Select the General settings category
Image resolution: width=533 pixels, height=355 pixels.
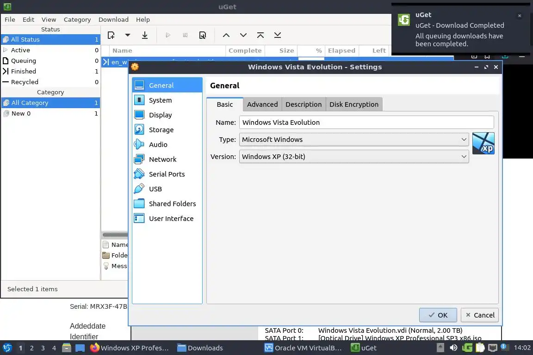pyautogui.click(x=167, y=85)
